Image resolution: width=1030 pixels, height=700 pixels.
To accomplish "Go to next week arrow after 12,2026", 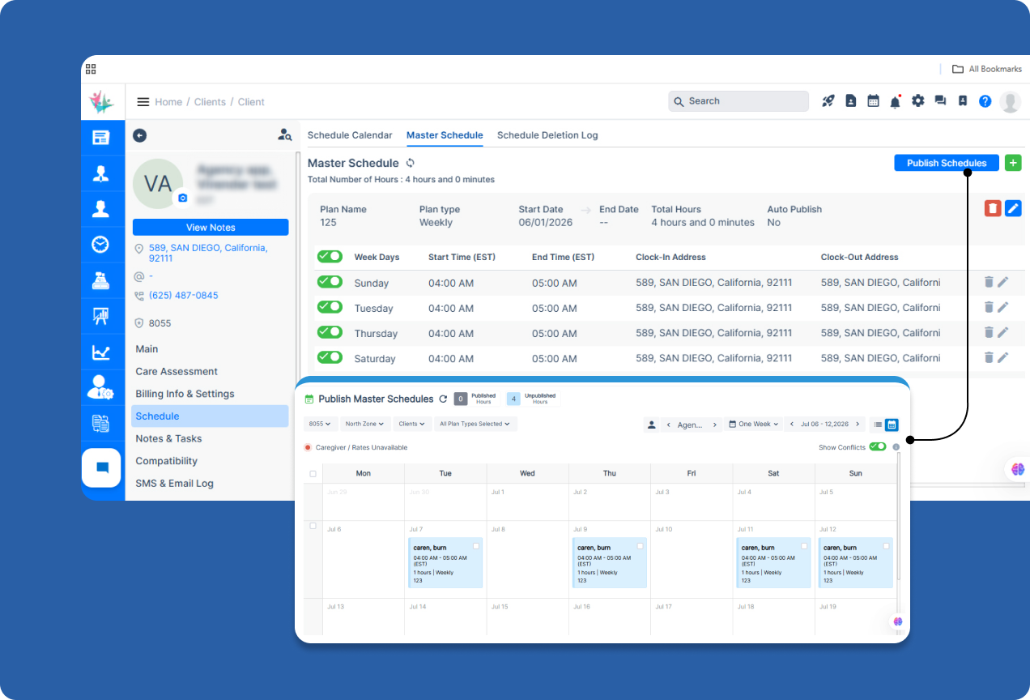I will [x=857, y=425].
